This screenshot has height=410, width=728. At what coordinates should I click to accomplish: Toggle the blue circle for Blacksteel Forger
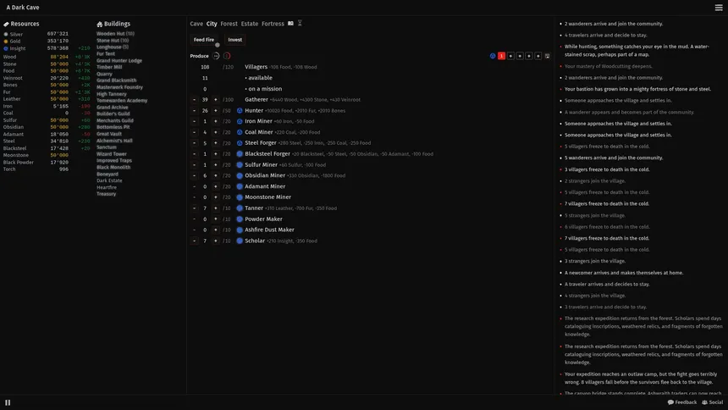(240, 154)
